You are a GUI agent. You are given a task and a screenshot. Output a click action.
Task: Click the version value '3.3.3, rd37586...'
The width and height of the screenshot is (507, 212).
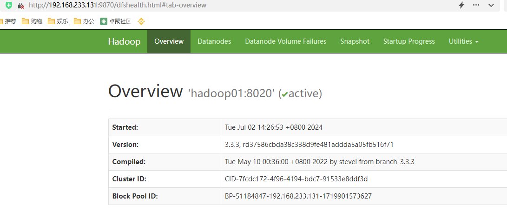[x=309, y=145]
